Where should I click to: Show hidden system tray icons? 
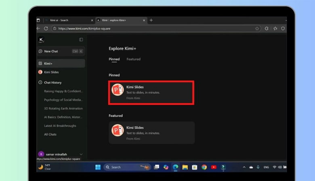[x=244, y=167]
